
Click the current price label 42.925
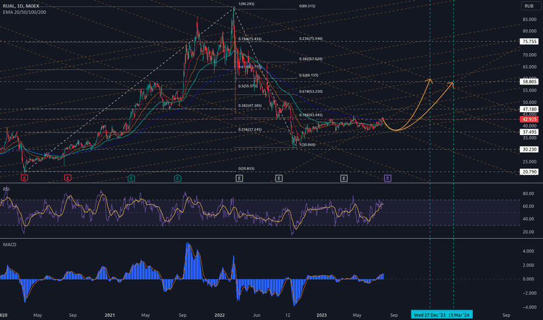(529, 119)
